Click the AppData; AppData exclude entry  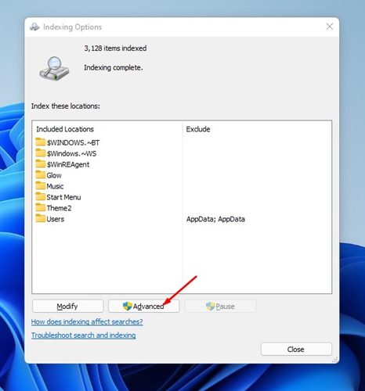click(x=215, y=219)
